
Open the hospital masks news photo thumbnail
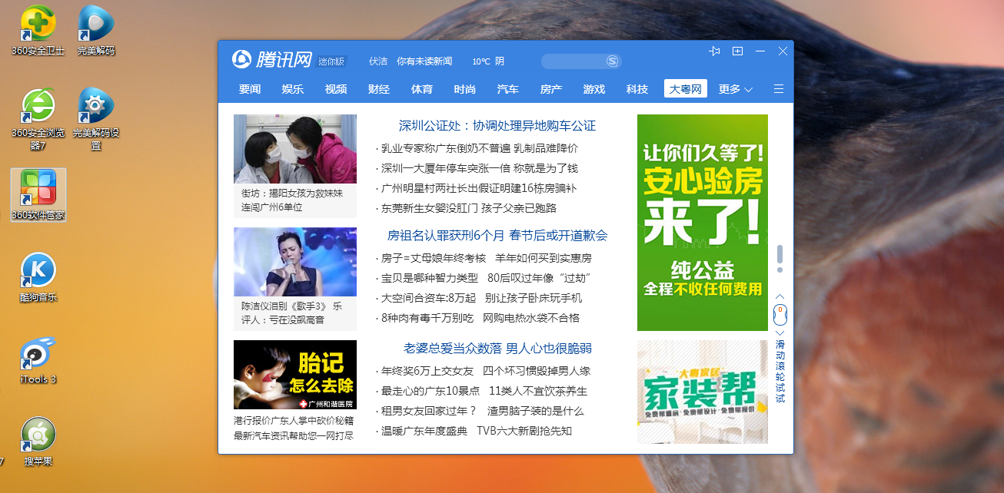click(295, 149)
